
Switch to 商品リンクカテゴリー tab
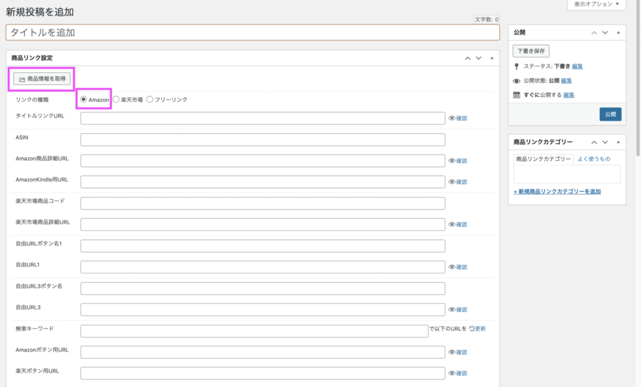[543, 159]
